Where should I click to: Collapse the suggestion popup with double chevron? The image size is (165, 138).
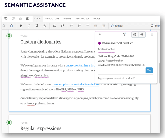(x=100, y=34)
